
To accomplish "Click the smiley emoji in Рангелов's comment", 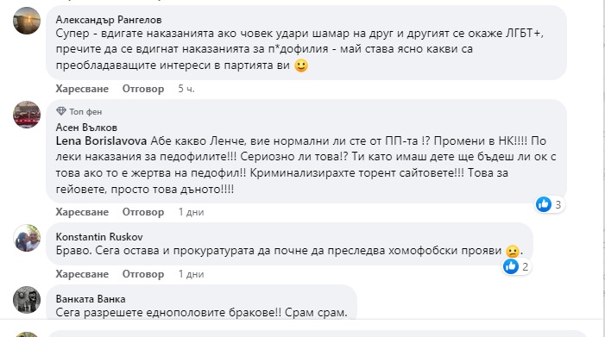I will coord(301,66).
